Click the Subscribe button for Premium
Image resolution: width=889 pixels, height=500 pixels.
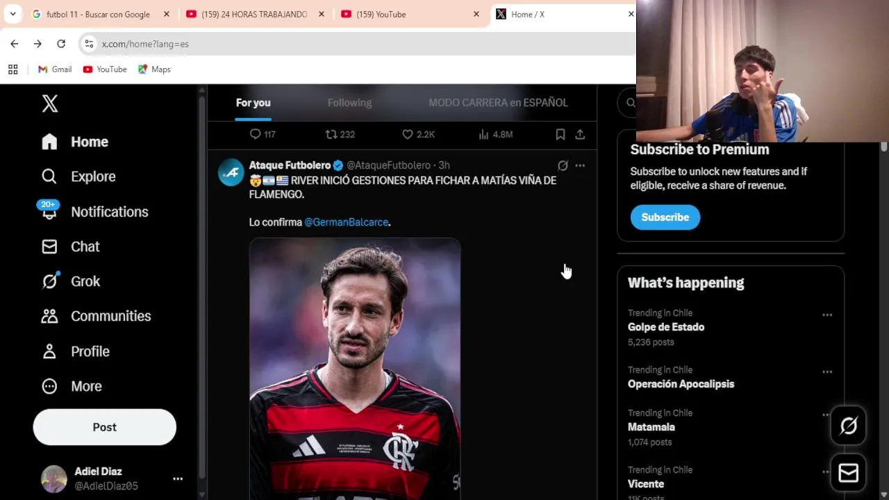[665, 217]
